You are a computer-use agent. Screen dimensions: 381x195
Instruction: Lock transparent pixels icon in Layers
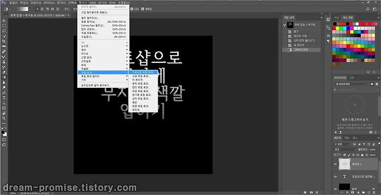[x=344, y=155]
